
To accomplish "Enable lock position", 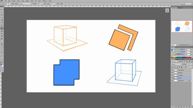I will click(179, 67).
